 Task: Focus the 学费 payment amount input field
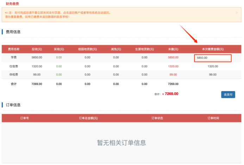pos(213,58)
